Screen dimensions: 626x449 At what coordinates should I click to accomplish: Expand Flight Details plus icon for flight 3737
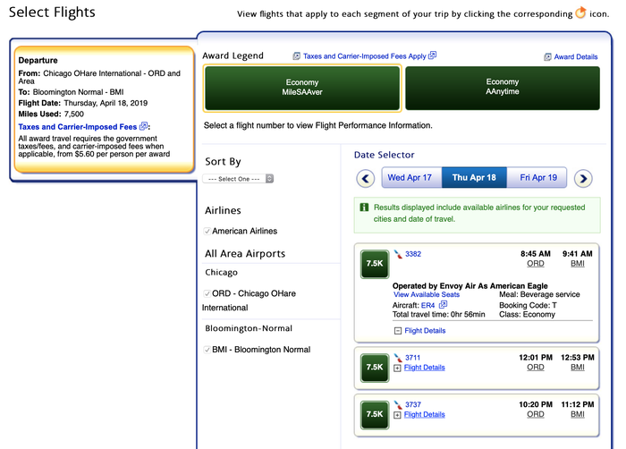coord(397,415)
